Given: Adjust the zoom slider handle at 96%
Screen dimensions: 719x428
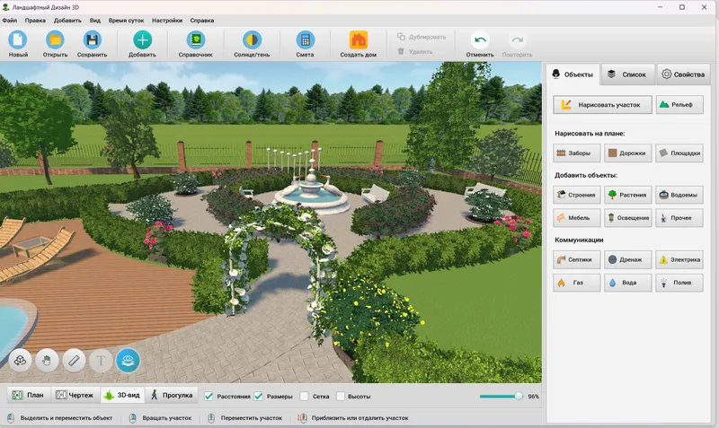Looking at the screenshot, I should (519, 396).
